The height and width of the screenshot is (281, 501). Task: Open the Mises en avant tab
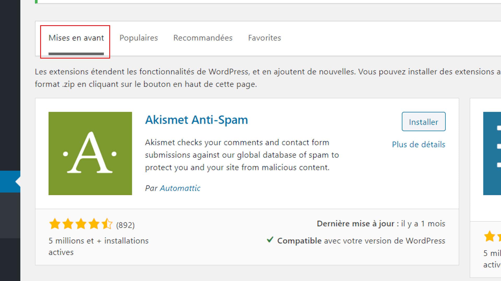(76, 38)
